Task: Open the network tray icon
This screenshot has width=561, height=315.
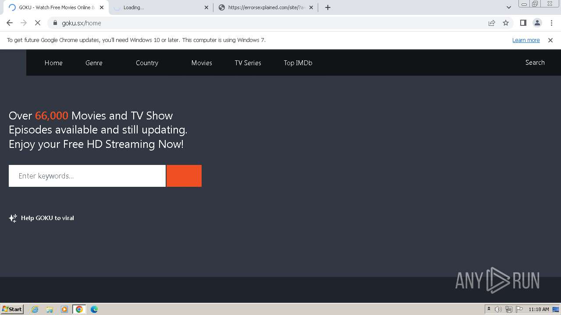Action: pos(509,309)
